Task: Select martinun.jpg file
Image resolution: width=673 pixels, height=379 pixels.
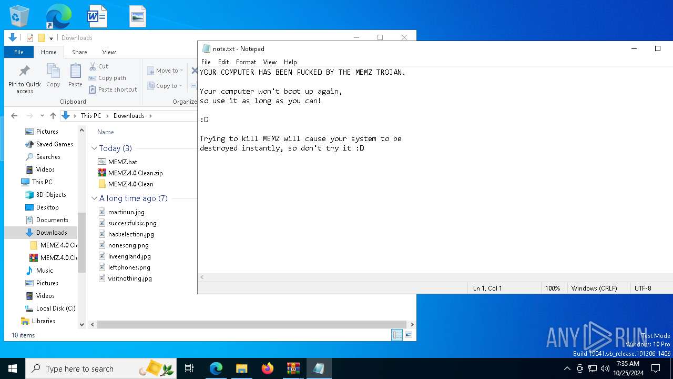Action: coord(126,212)
